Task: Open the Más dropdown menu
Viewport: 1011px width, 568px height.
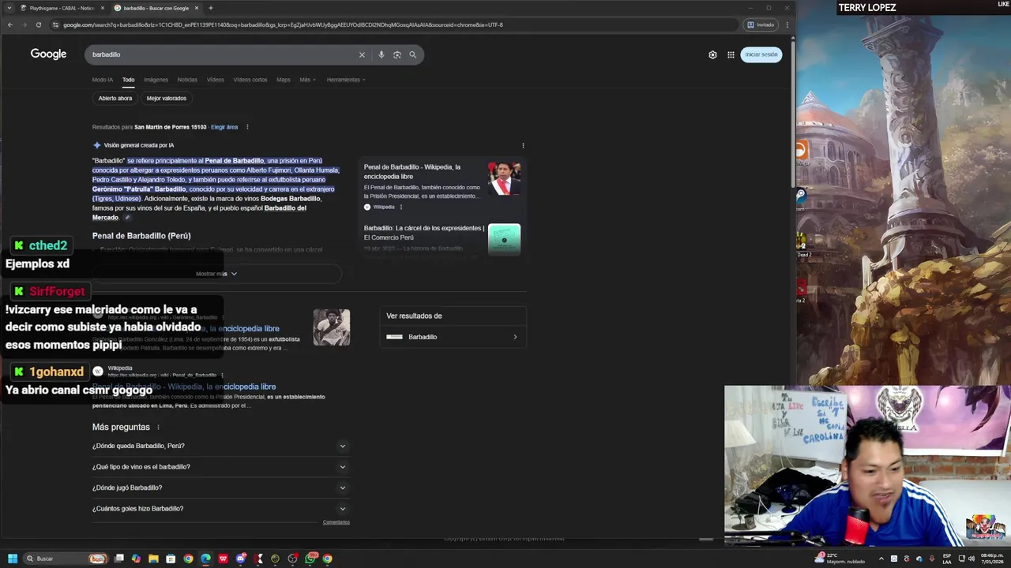Action: (306, 80)
